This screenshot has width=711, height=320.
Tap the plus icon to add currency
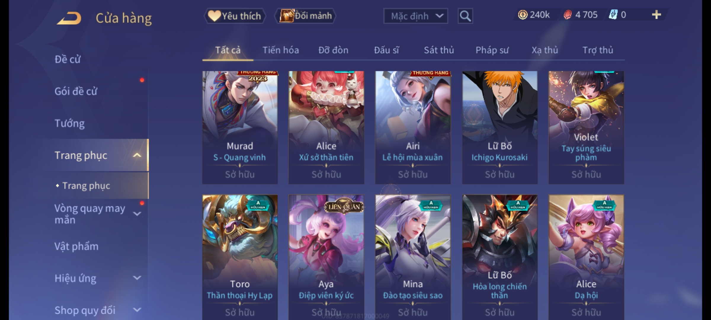656,15
